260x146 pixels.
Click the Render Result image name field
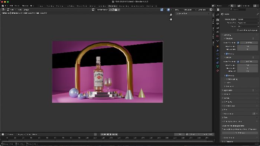(102, 10)
